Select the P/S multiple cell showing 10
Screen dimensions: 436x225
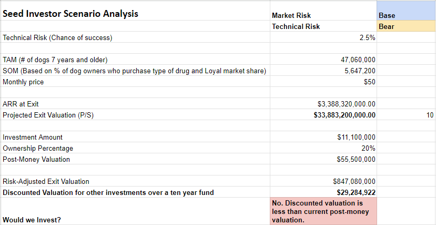coord(406,115)
